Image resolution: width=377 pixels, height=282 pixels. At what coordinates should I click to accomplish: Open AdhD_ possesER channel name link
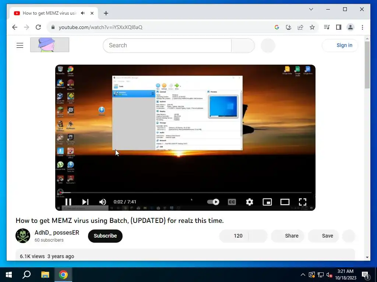tap(57, 232)
